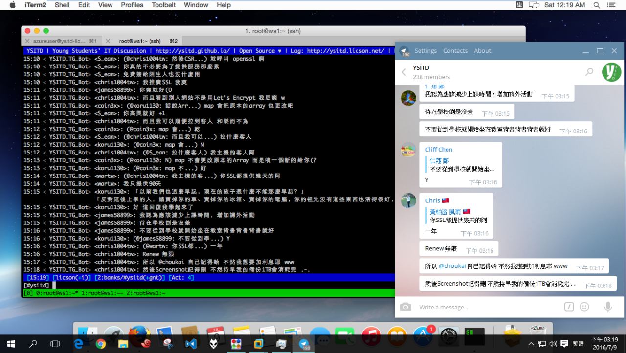
Task: Click Telegram icon in Windows taskbar
Action: tap(304, 344)
